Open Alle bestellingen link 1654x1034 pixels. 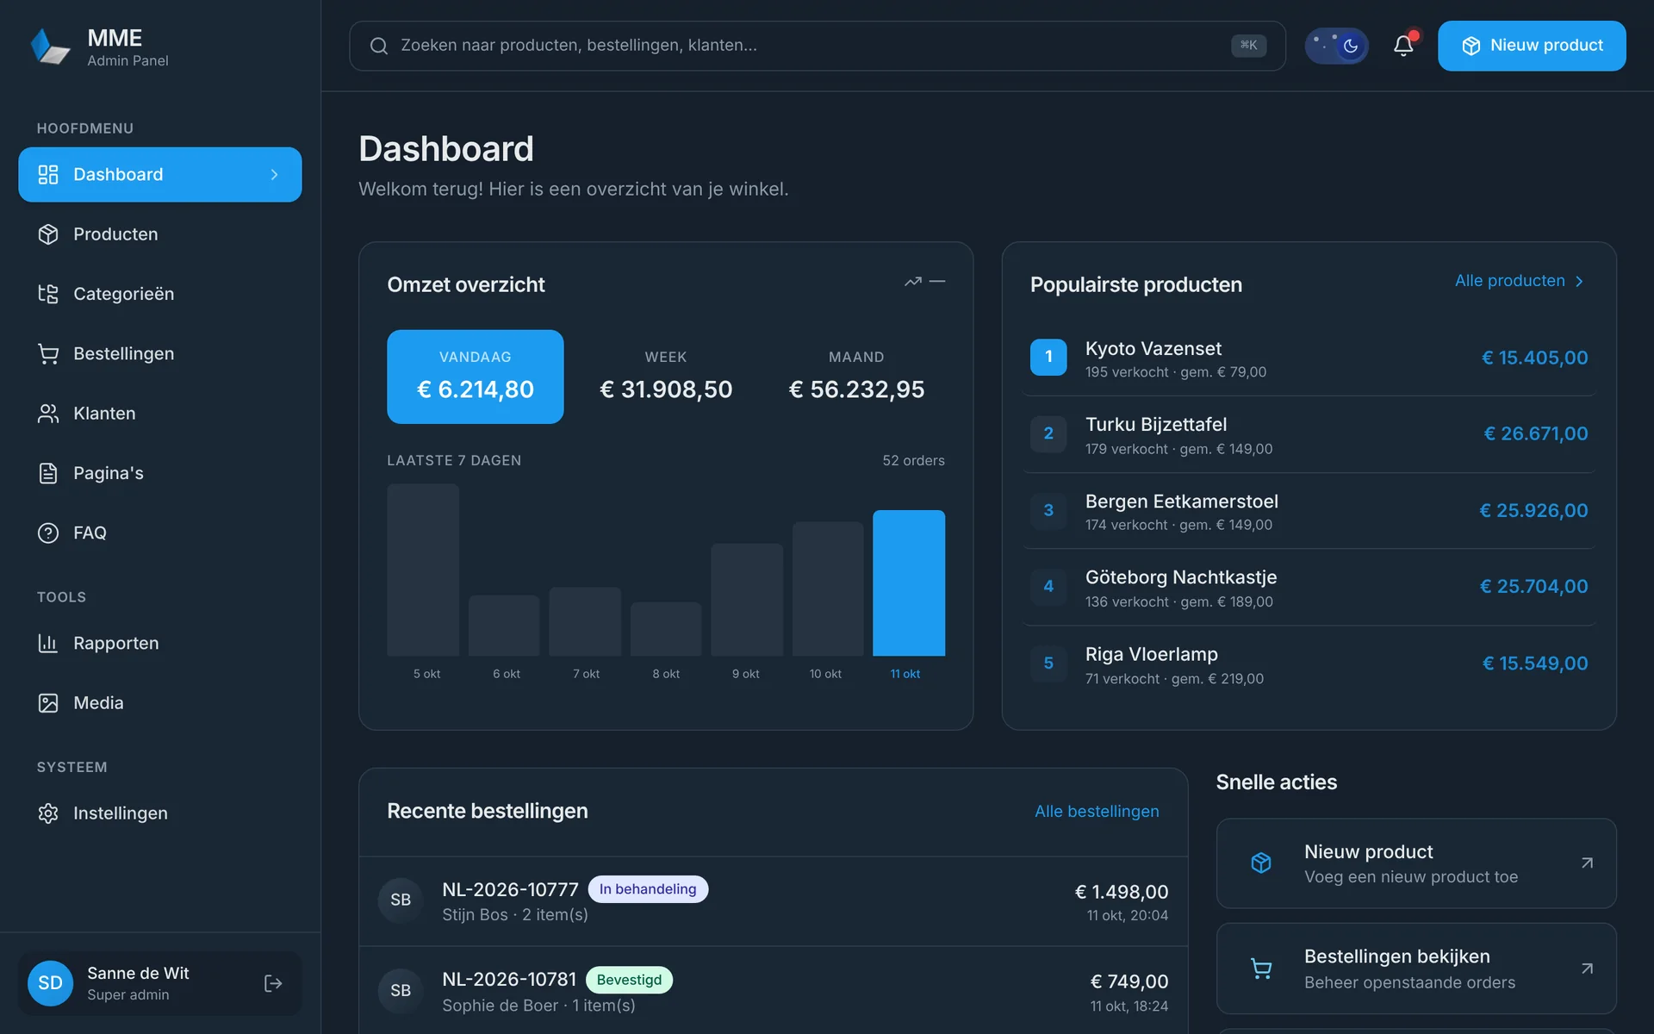pyautogui.click(x=1097, y=812)
